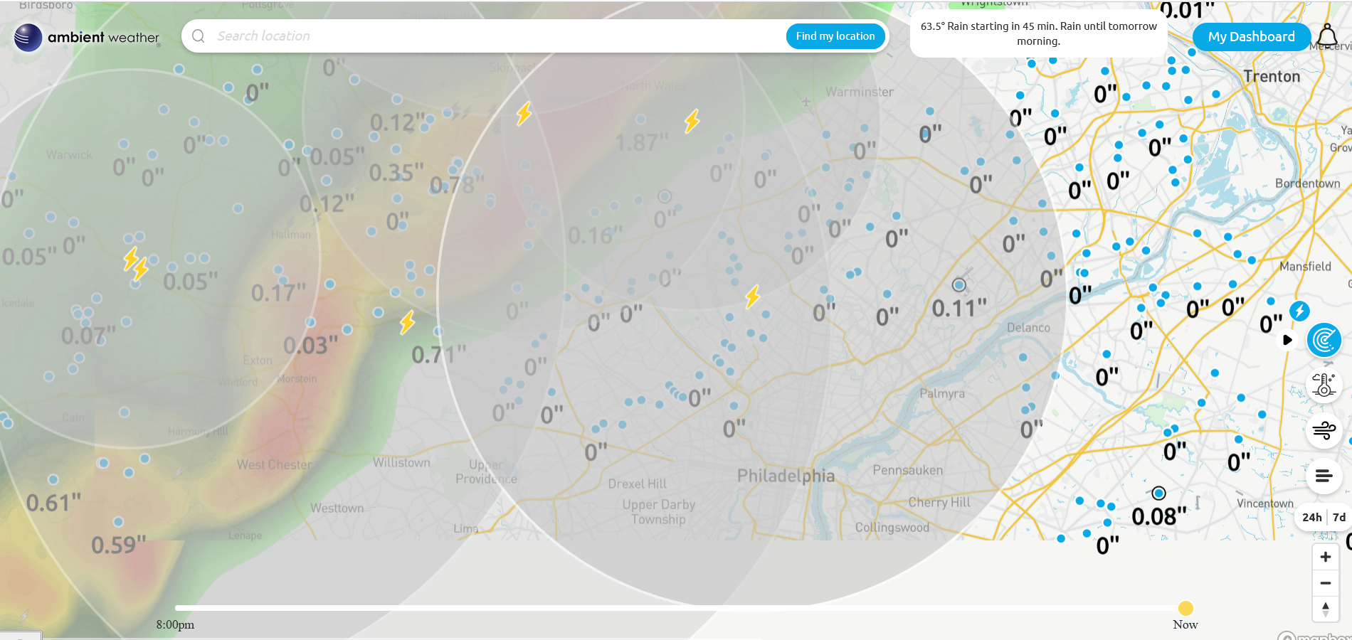Click the lightning bolt near North Wales
1352x640 pixels.
692,121
